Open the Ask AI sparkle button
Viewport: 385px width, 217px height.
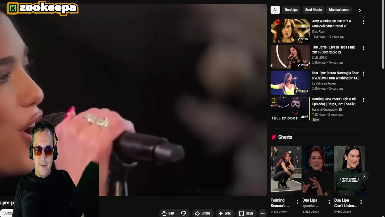click(224, 213)
